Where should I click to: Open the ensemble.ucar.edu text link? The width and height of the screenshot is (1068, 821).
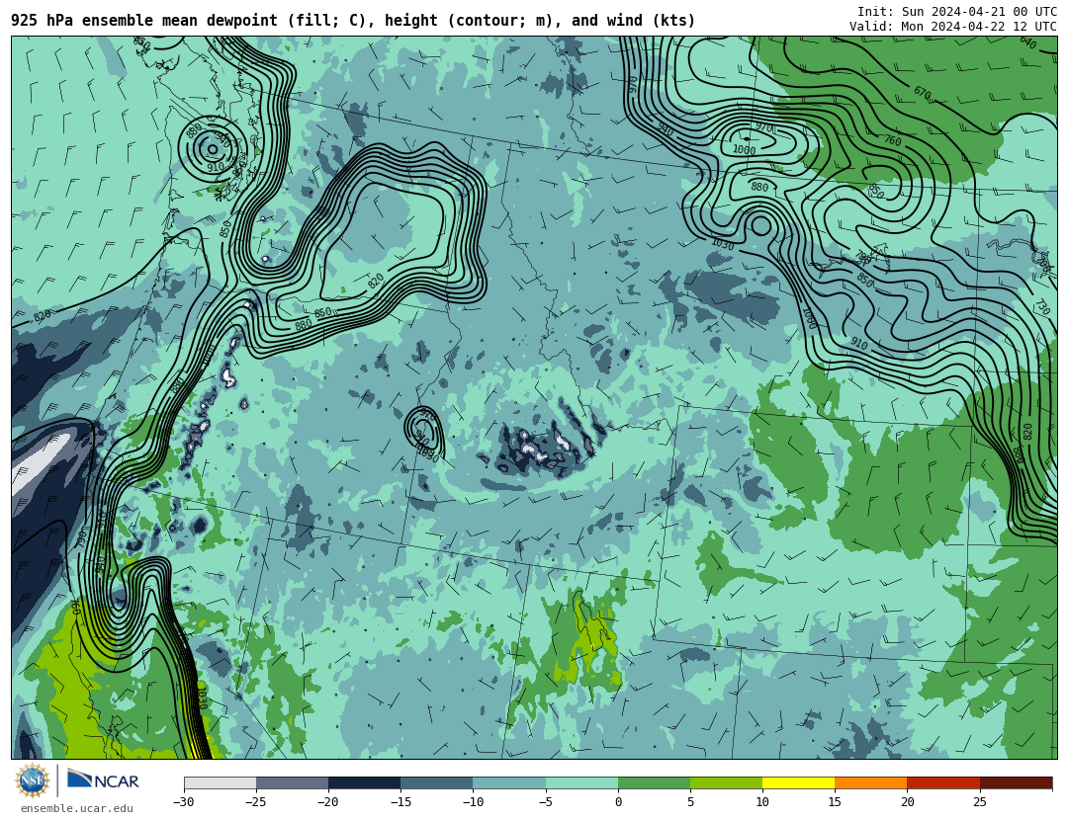pyautogui.click(x=77, y=809)
